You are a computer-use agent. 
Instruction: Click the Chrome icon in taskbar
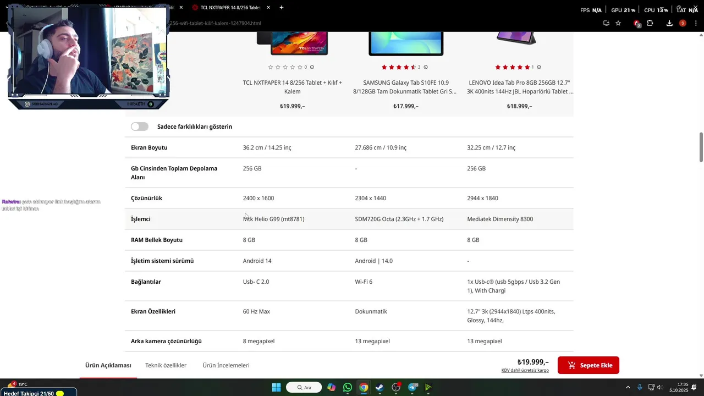tap(364, 387)
